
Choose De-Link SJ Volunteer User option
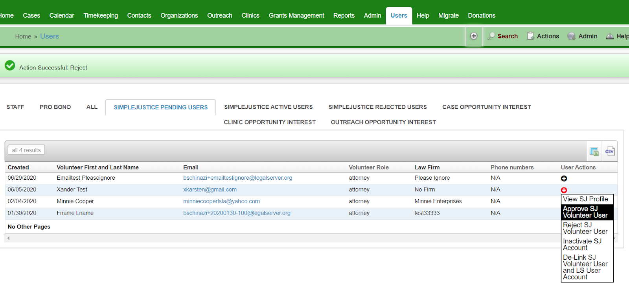coord(587,267)
